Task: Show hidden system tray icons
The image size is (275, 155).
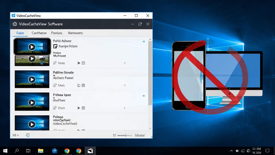Action: pos(231,151)
